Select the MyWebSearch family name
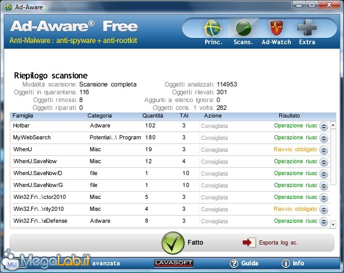 click(32, 137)
